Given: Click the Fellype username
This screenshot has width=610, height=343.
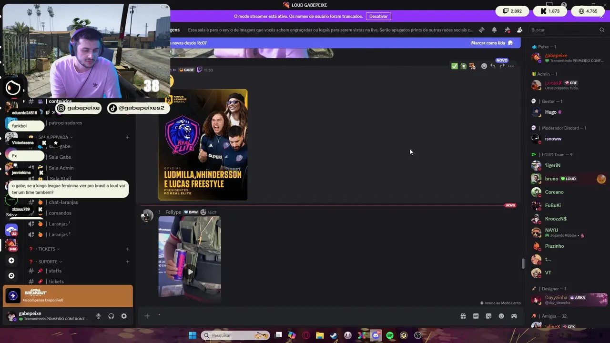Looking at the screenshot, I should pyautogui.click(x=173, y=212).
